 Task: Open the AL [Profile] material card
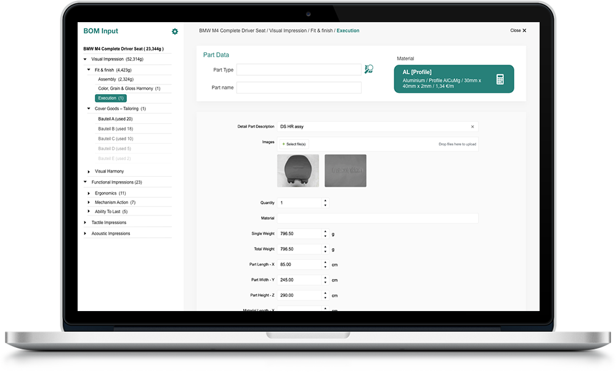(454, 79)
